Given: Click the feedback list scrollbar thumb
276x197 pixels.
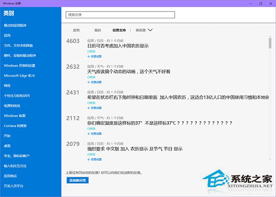Looking at the screenshot, I should 270,43.
